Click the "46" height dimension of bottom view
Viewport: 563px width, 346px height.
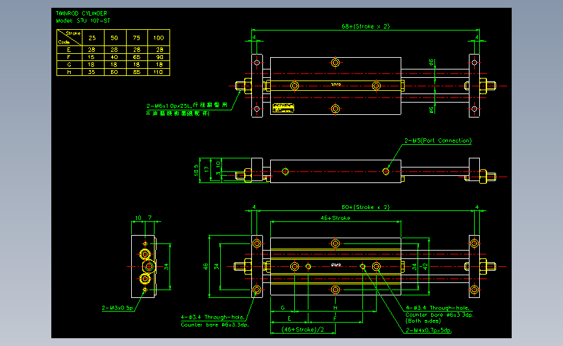[x=205, y=266]
